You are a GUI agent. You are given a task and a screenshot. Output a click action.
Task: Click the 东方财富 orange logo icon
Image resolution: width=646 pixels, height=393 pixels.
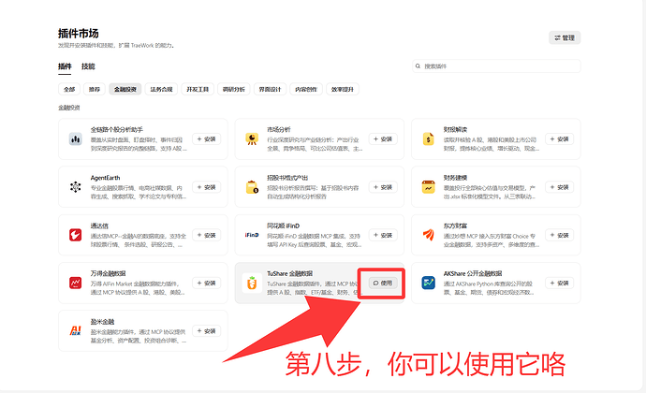coord(429,235)
